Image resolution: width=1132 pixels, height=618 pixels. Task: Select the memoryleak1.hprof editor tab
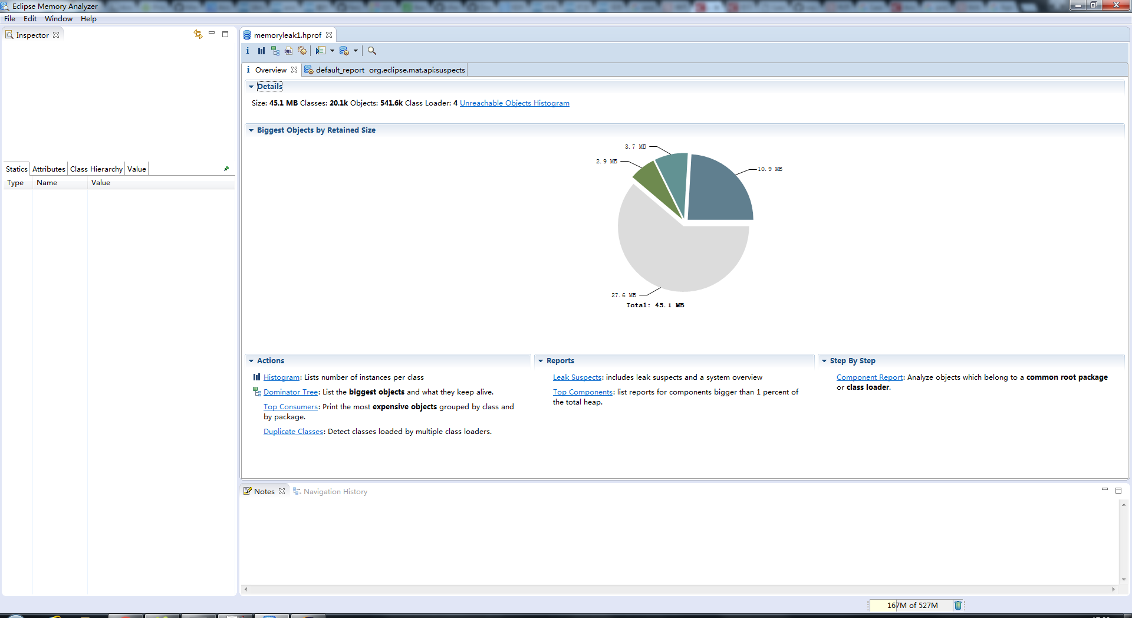click(288, 35)
